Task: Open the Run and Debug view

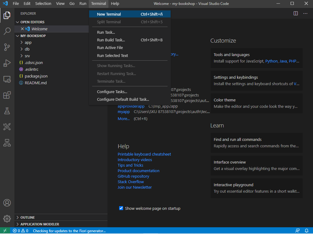Action: [7, 63]
